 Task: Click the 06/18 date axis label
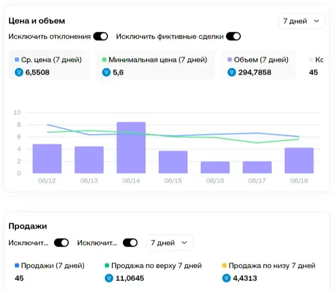point(299,181)
